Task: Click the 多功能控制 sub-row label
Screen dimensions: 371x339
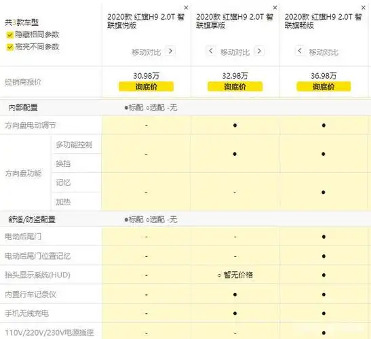Action: pos(74,144)
